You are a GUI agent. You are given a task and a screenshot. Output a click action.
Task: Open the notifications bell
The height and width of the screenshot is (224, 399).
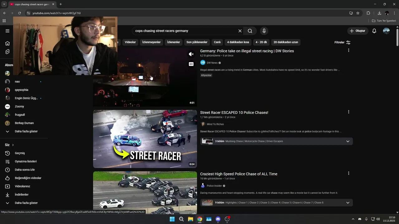click(x=374, y=31)
